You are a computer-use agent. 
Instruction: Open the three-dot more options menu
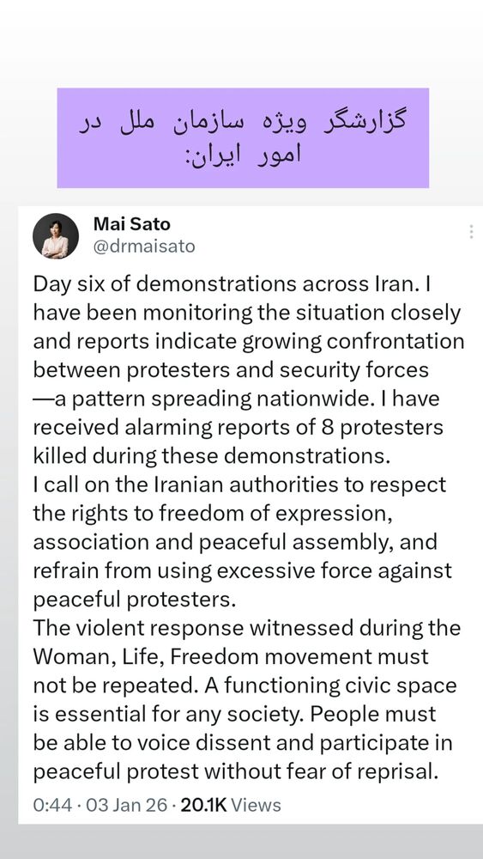click(471, 232)
